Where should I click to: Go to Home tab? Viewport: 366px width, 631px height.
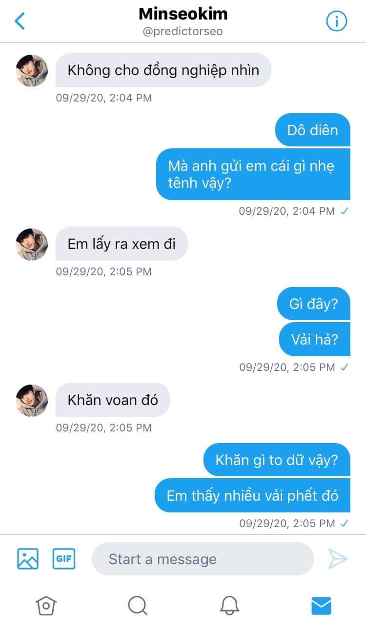(x=46, y=606)
